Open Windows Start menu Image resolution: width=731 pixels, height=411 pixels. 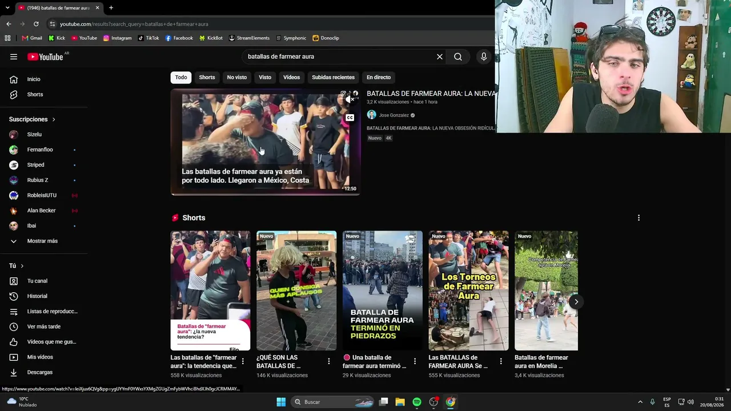[x=281, y=402]
